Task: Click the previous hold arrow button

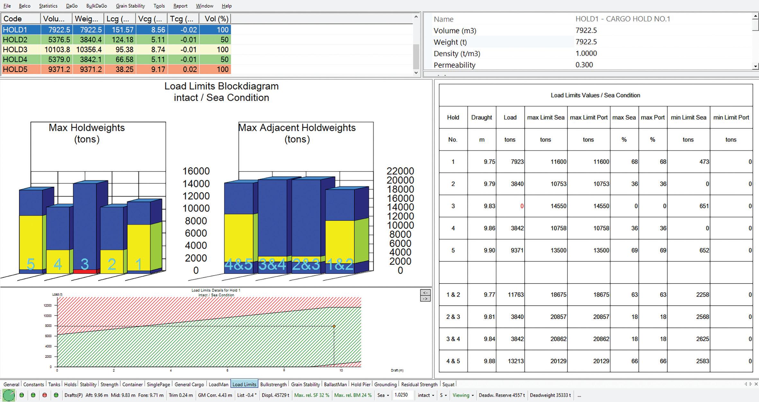Action: 425,293
